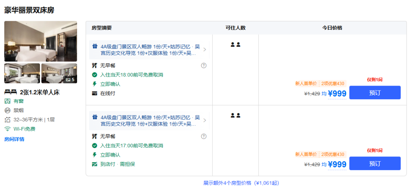This screenshot has height=189, width=410.
Task: Show 4 additional room type prices
Action: pos(241,183)
